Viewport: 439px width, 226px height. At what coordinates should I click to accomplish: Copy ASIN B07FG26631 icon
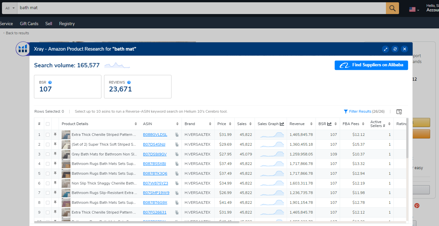coord(177,212)
